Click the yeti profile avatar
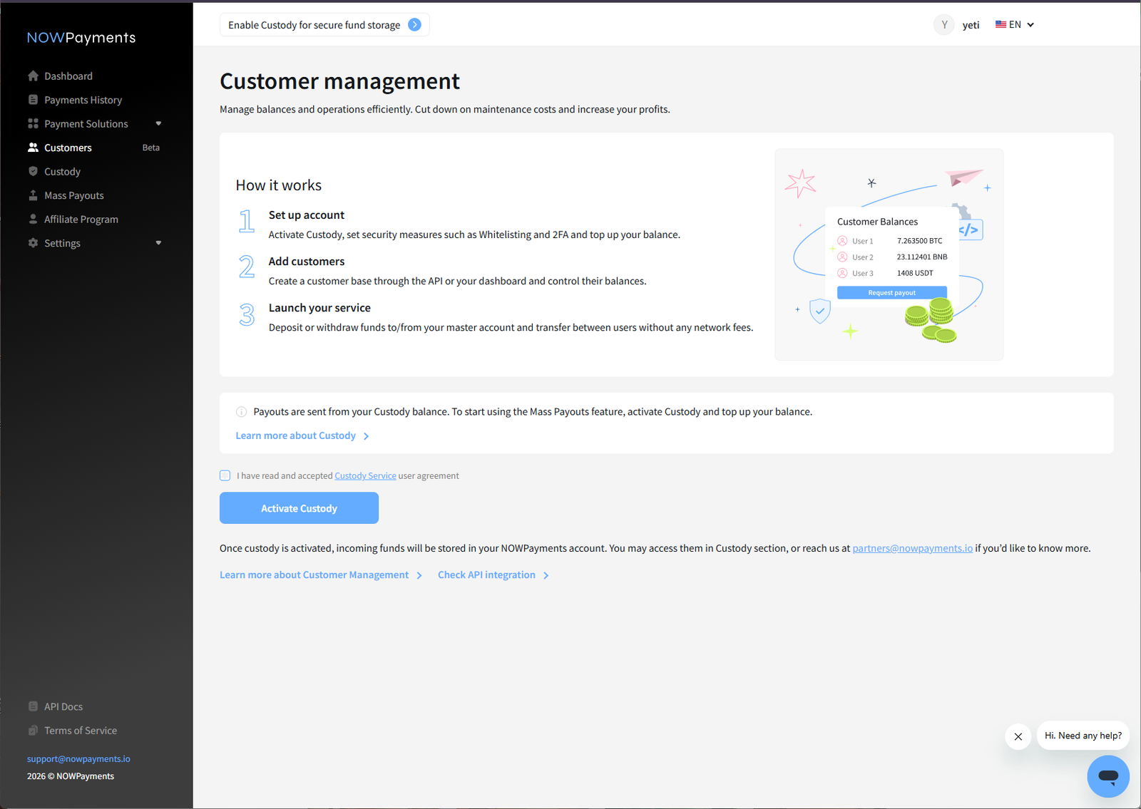This screenshot has width=1141, height=809. (943, 24)
